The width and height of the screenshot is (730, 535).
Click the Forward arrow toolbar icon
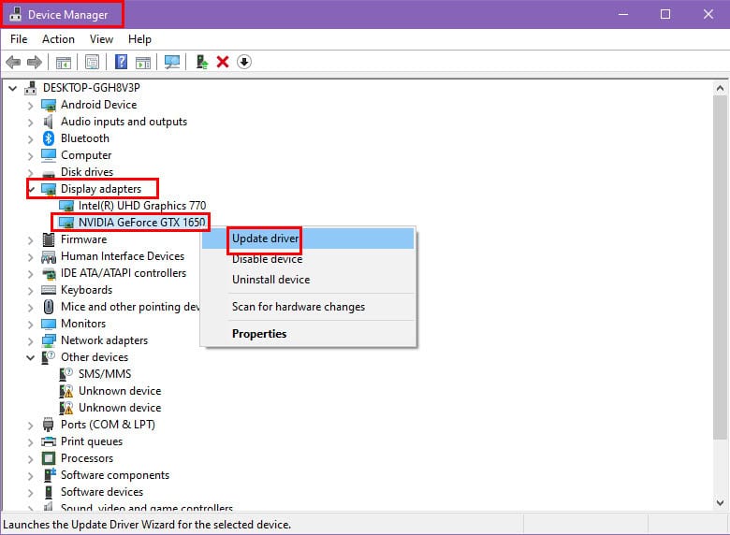35,62
